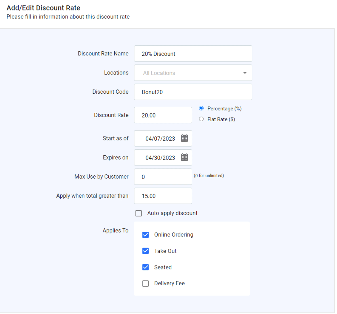Click the Max Use by Customer field
Screen dimensions: 337x314
pyautogui.click(x=163, y=177)
